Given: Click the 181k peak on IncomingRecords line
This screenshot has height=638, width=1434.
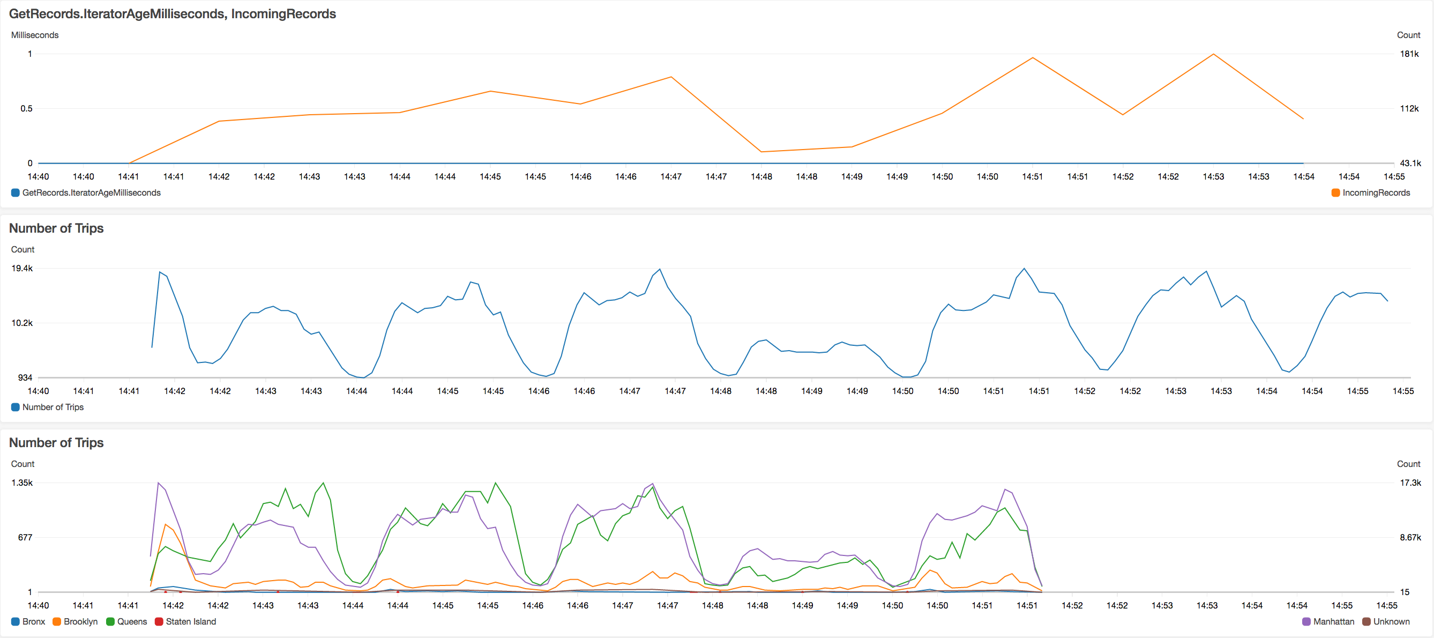Looking at the screenshot, I should click(x=1213, y=54).
